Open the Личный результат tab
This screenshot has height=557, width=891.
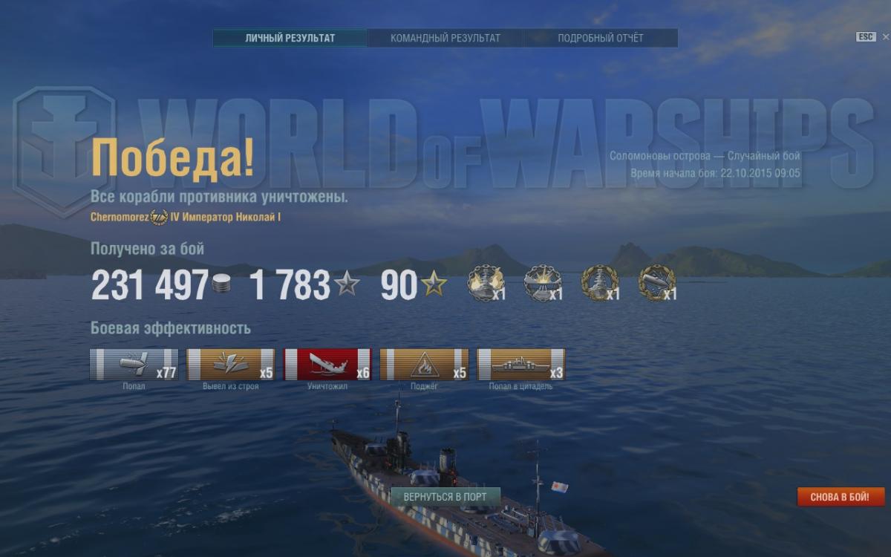[x=290, y=38]
